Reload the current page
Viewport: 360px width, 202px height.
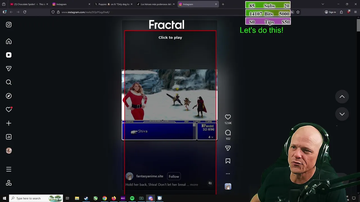click(25, 12)
